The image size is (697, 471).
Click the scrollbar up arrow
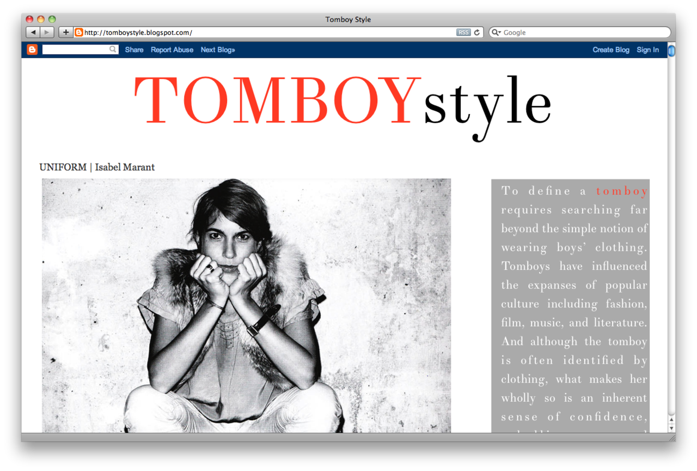(x=671, y=420)
